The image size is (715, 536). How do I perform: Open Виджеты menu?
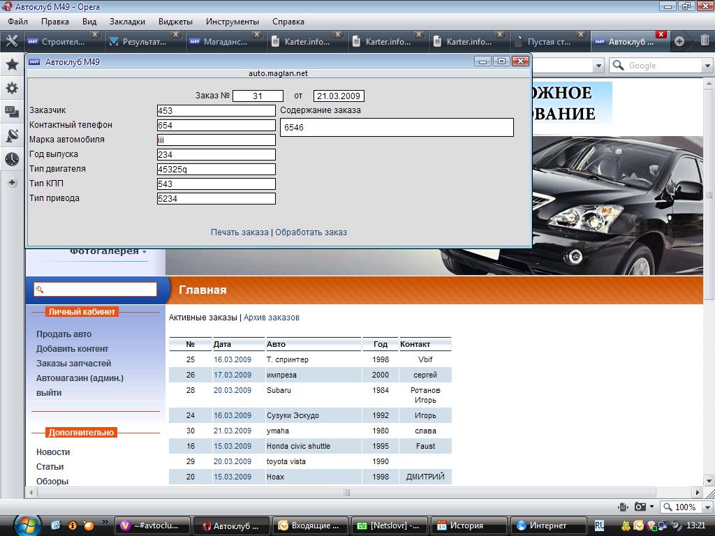click(x=175, y=22)
